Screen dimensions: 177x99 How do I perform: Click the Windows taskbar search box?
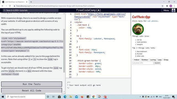click(x=25, y=97)
